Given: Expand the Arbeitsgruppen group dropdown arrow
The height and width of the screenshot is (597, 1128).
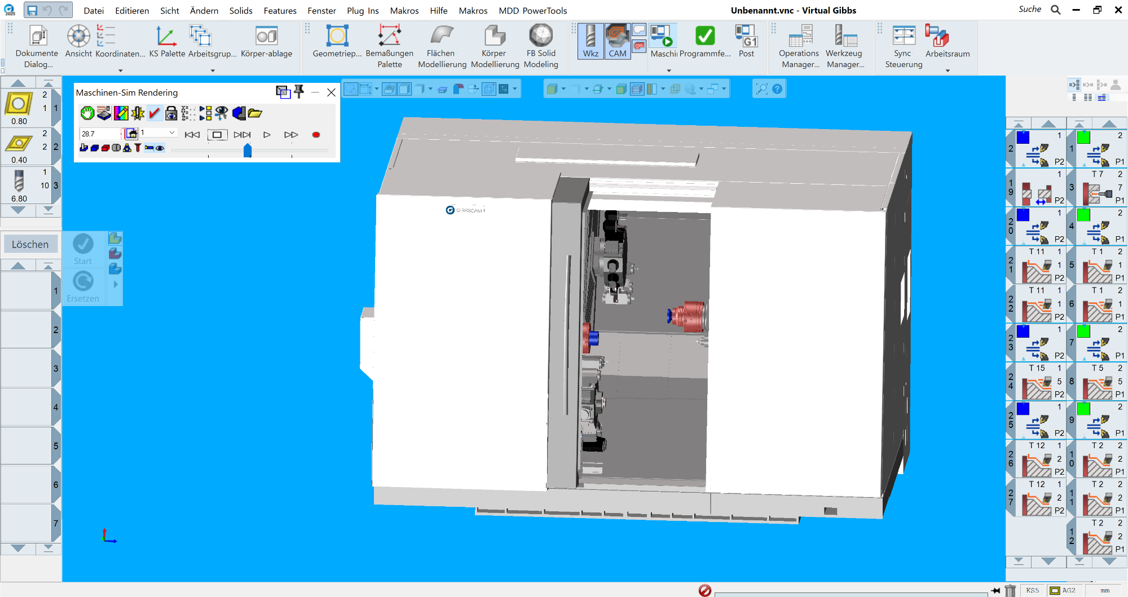Looking at the screenshot, I should (x=213, y=71).
